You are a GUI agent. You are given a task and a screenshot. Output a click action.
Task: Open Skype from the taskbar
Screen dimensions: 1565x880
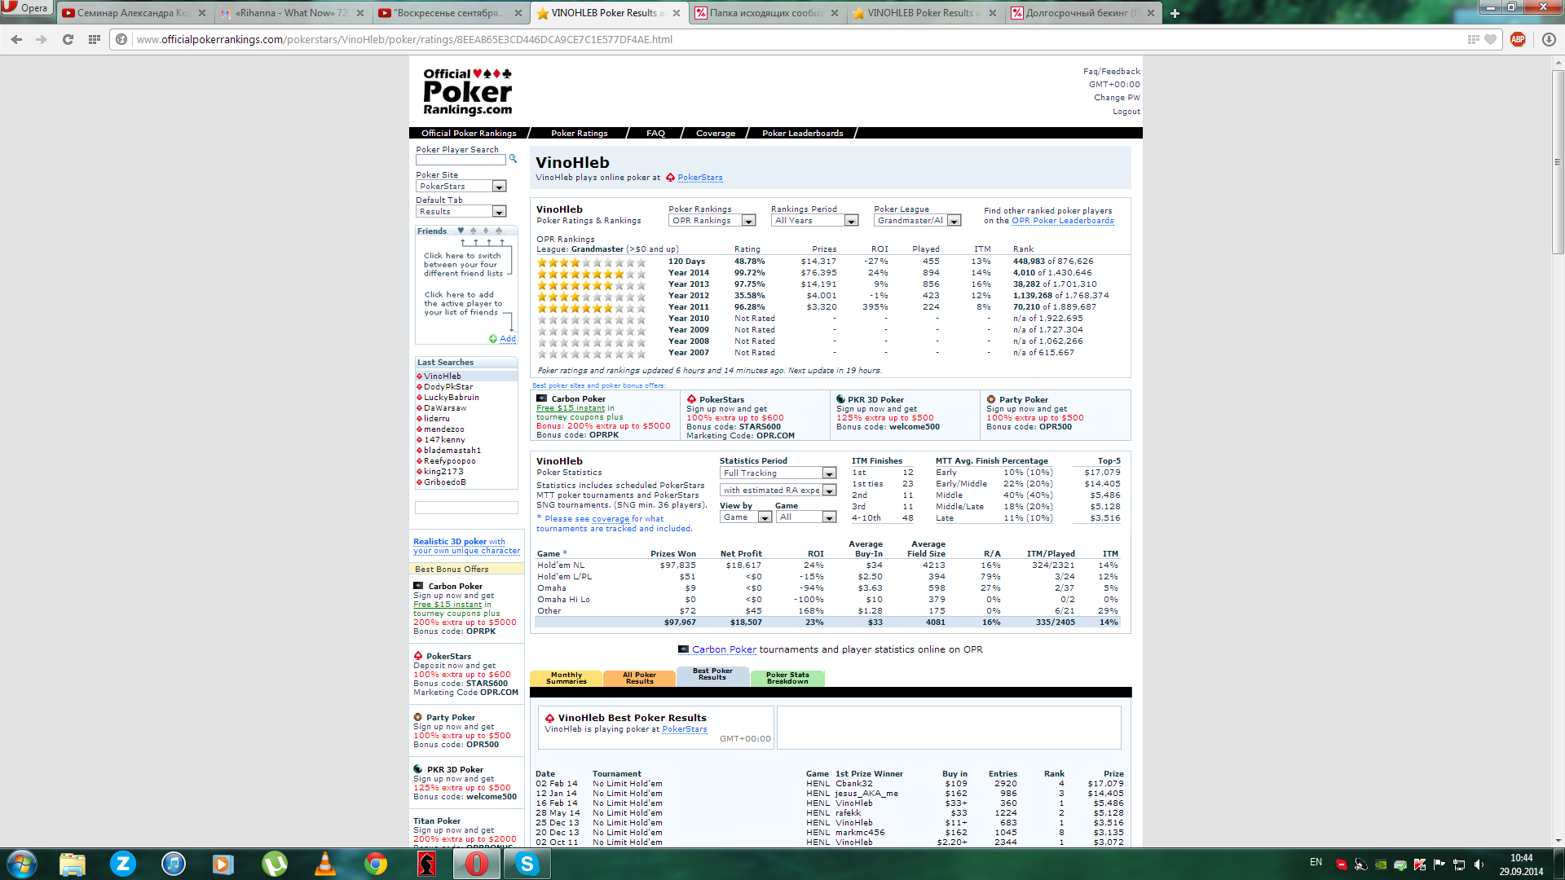click(527, 864)
